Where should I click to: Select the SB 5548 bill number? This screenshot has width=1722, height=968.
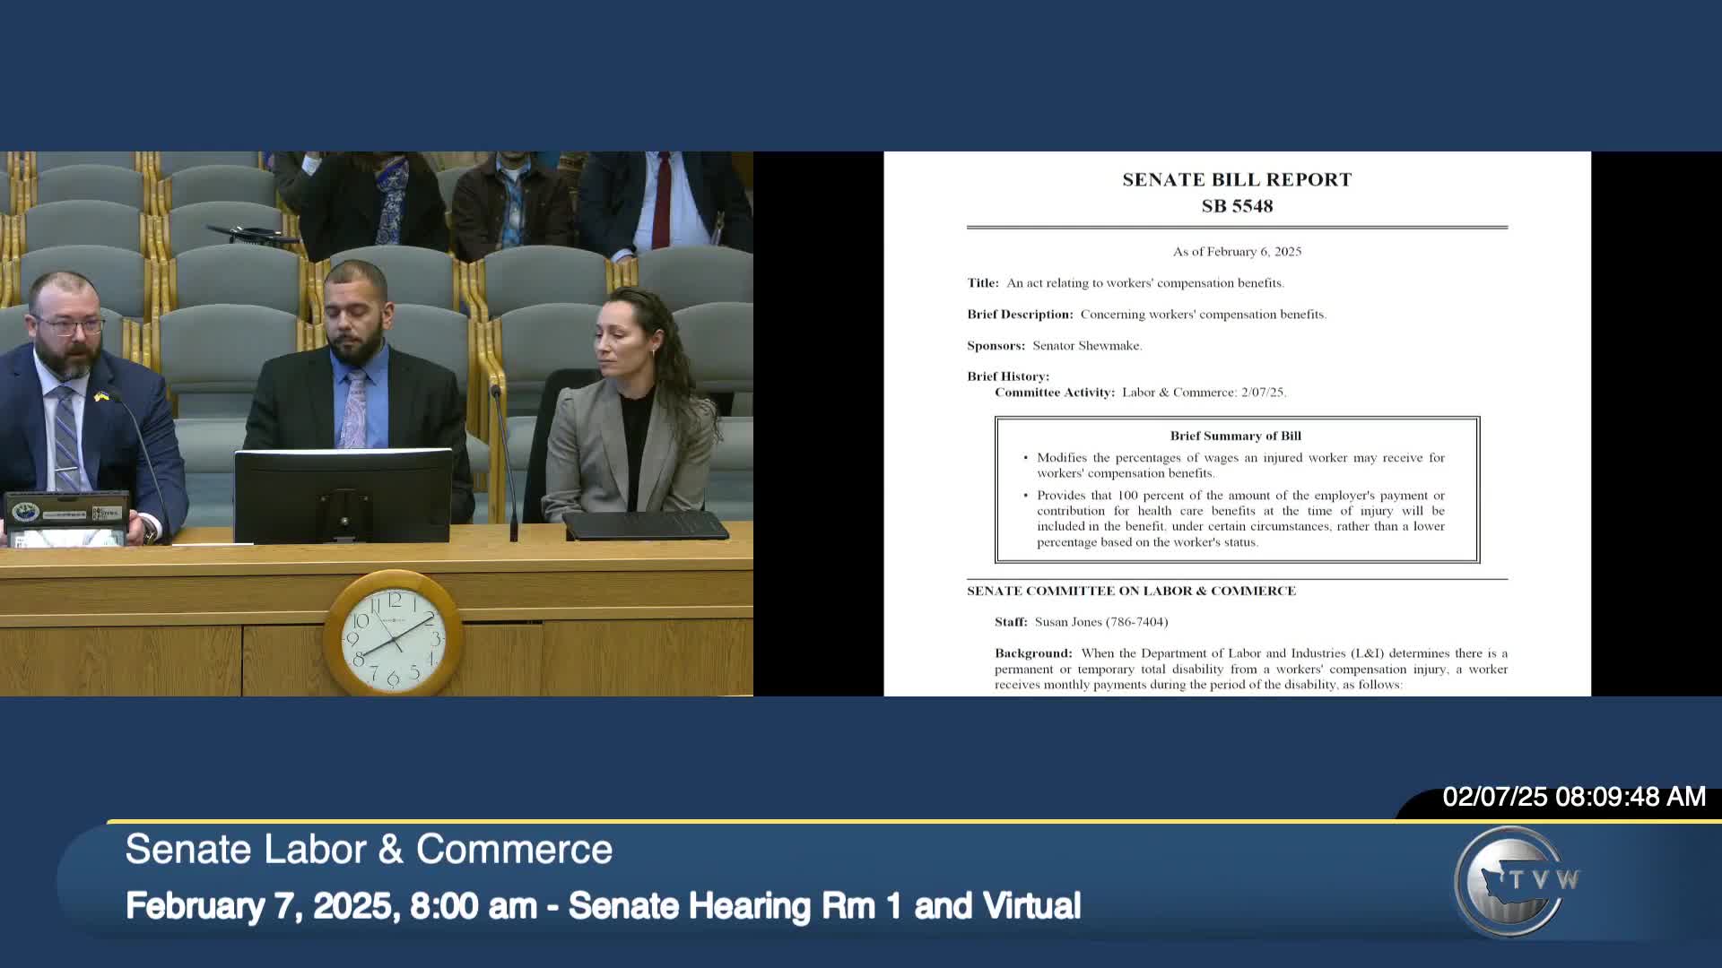tap(1236, 205)
